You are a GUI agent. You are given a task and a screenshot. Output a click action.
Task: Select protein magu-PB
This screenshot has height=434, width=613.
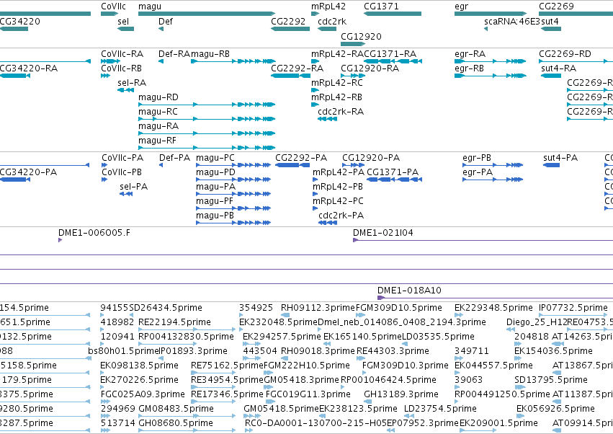233,223
